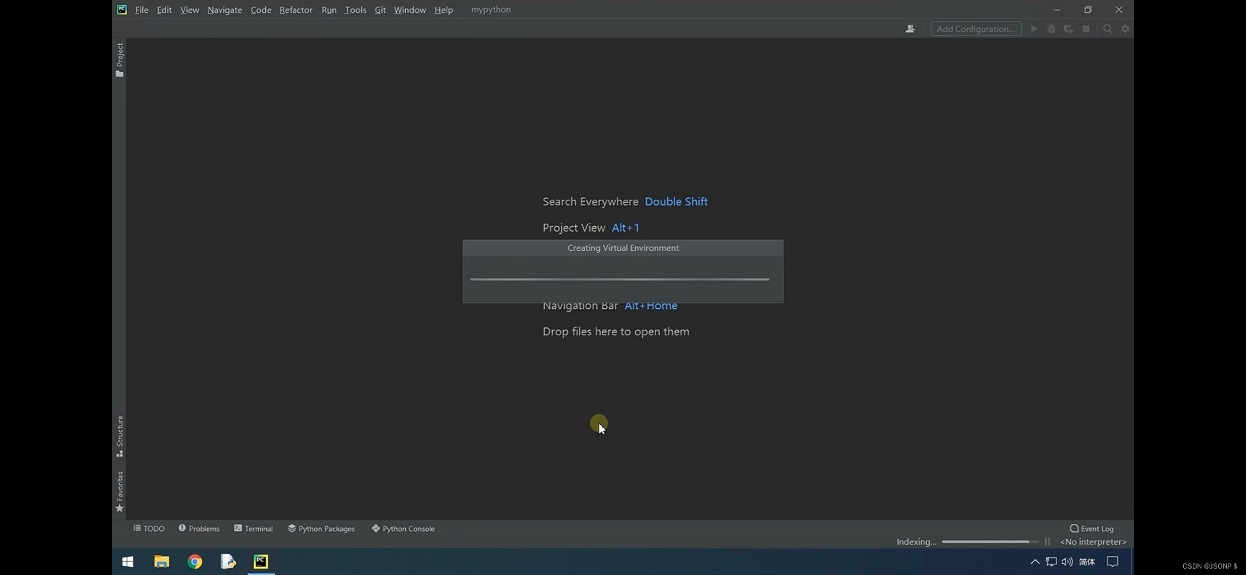
Task: Open the Python installer taskbar icon
Action: coord(228,562)
